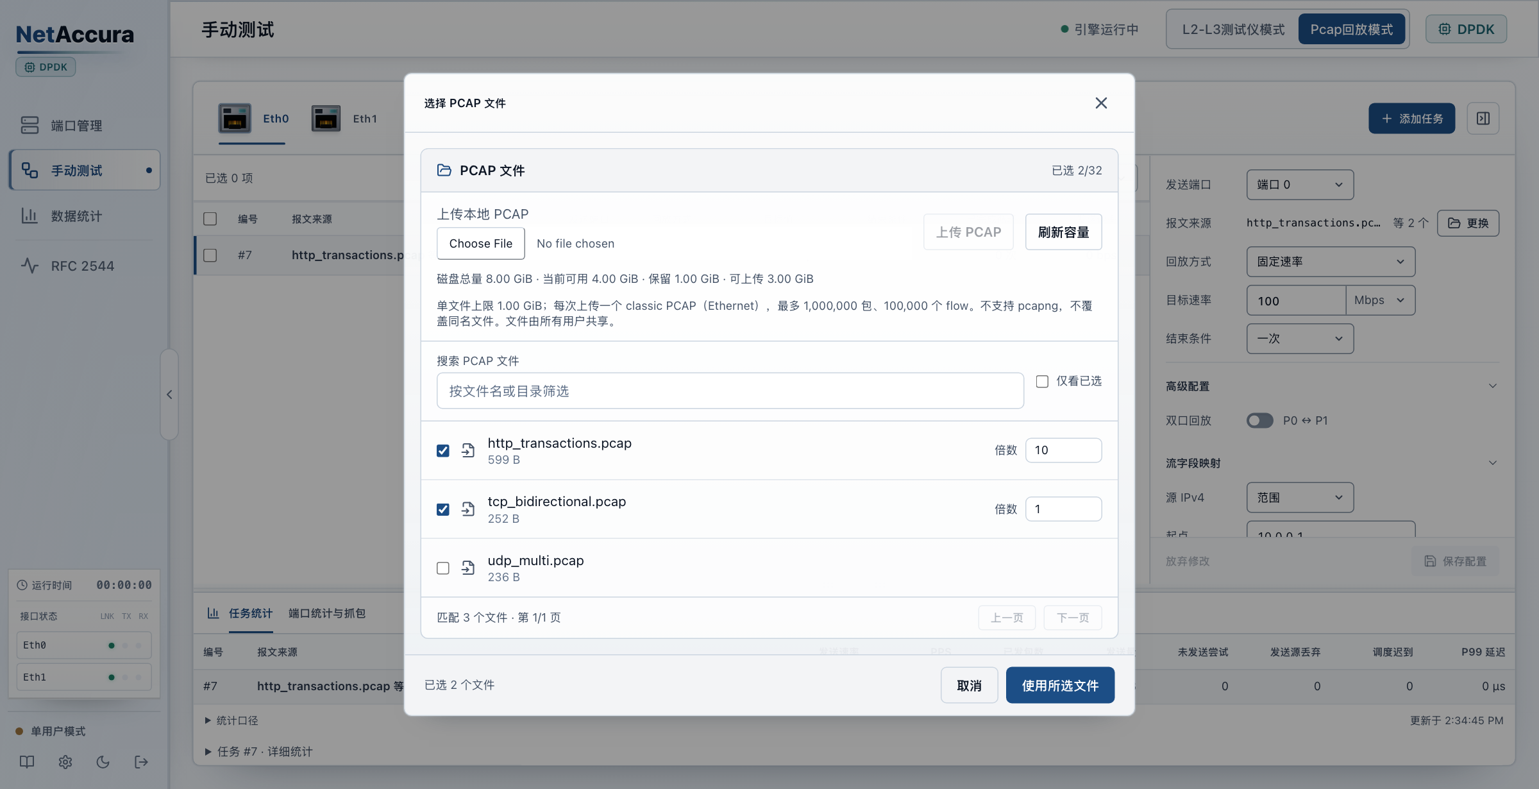This screenshot has height=789, width=1539.
Task: Open 回放方式 dropdown showing 固定速率
Action: (1331, 262)
